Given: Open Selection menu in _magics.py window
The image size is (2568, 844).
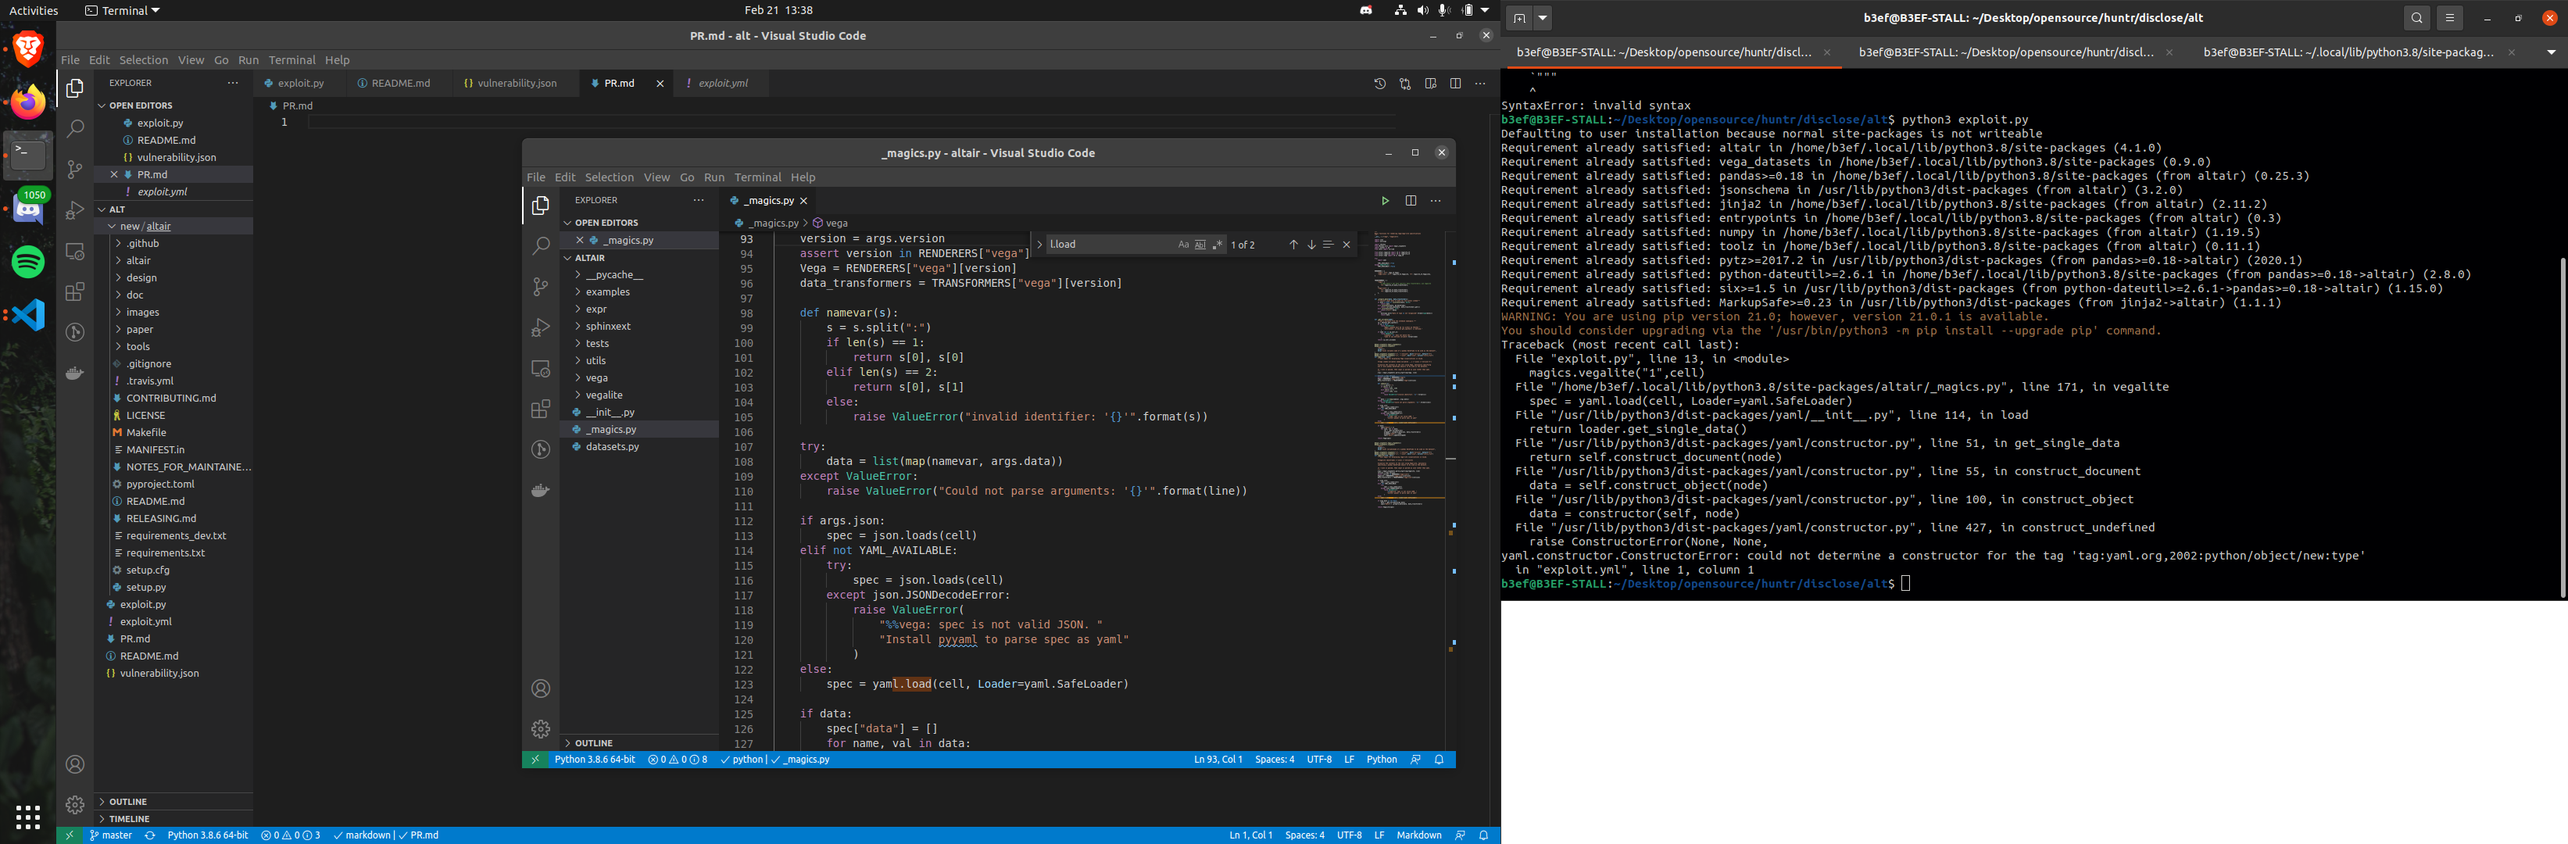Looking at the screenshot, I should 609,177.
